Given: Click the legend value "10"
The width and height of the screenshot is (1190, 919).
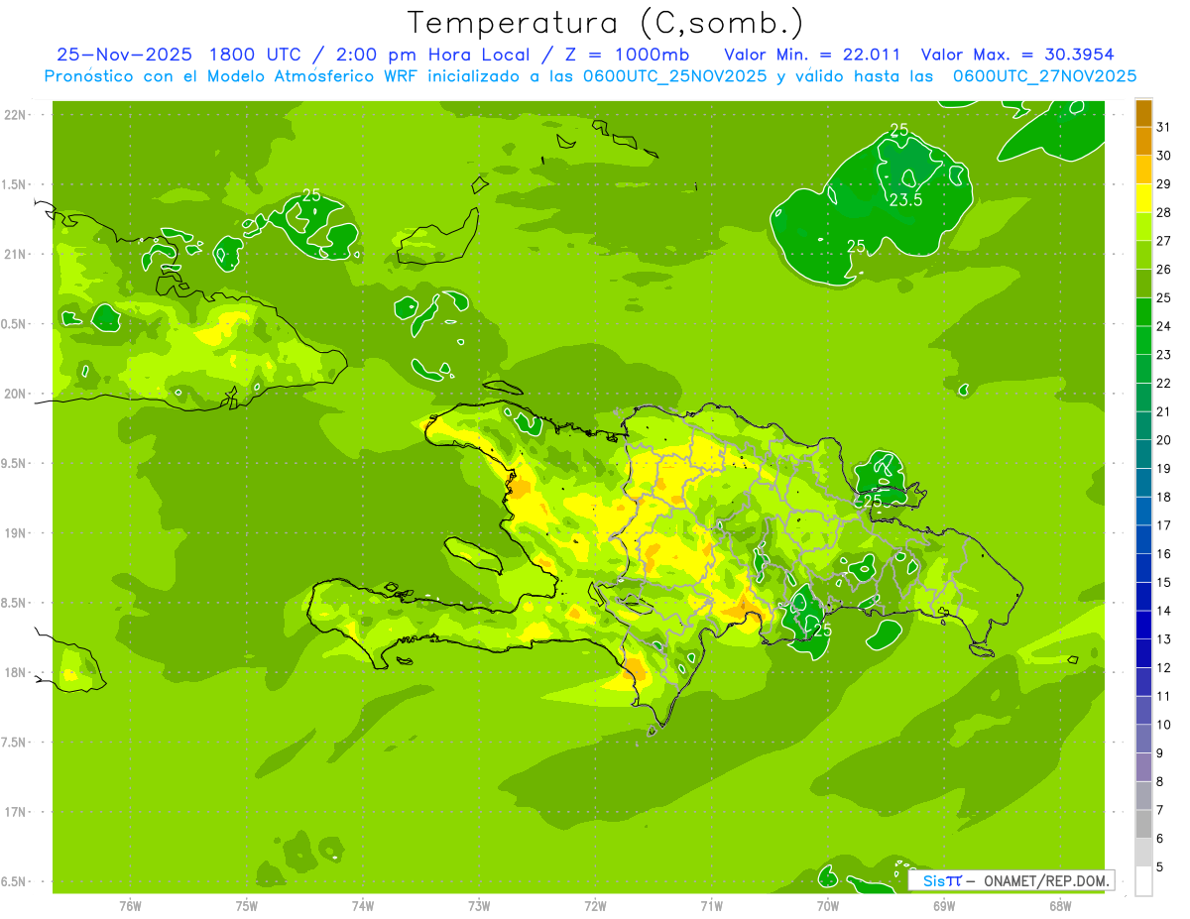Looking at the screenshot, I should tap(1163, 725).
